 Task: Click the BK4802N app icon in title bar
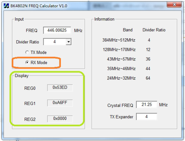tap(6, 6)
